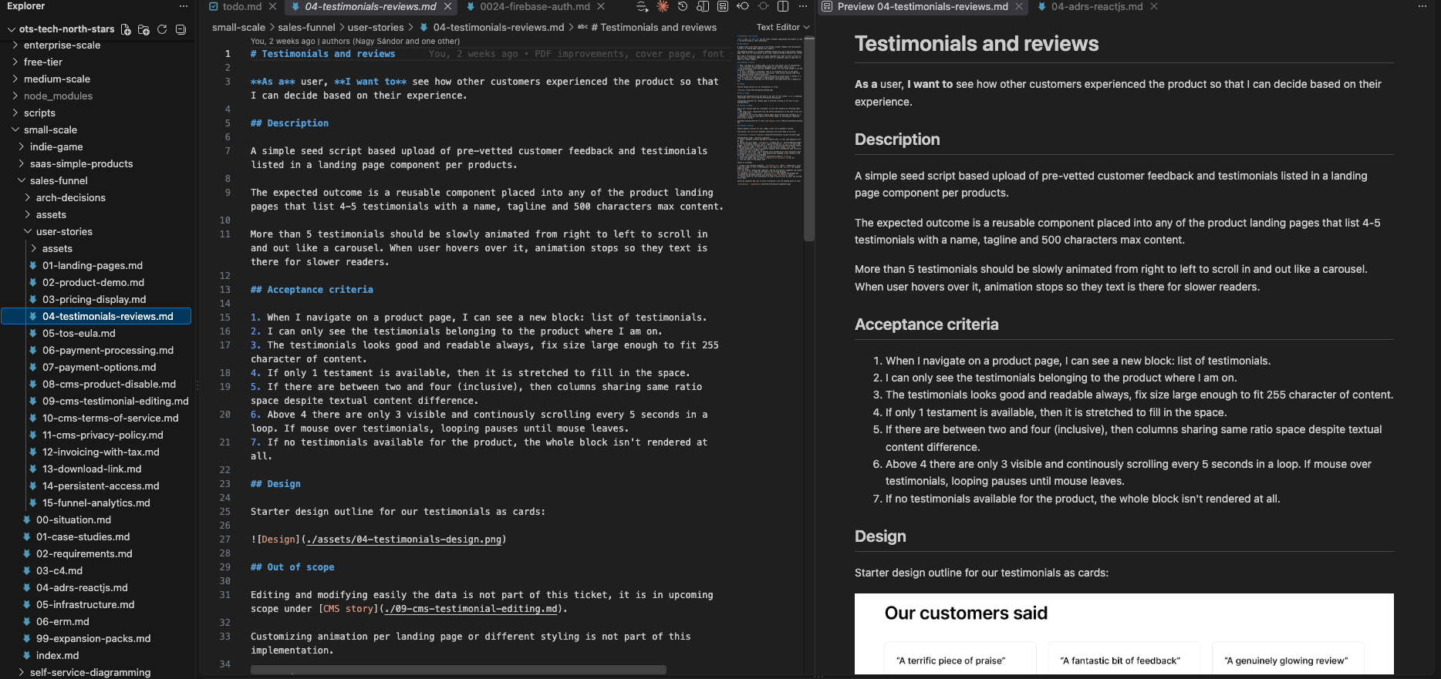1441x679 pixels.
Task: Create a new file in Explorer
Action: pos(126,29)
